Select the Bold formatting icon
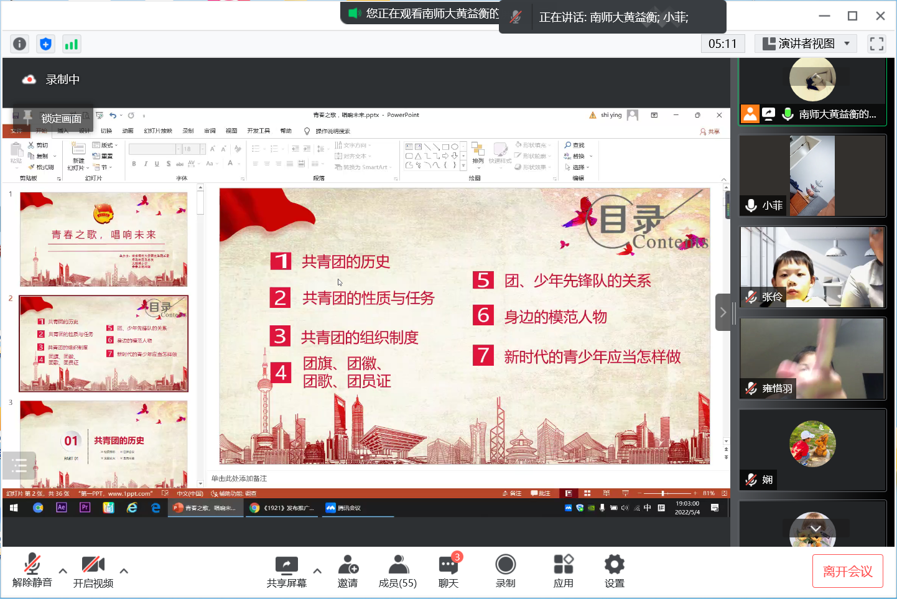 [134, 163]
